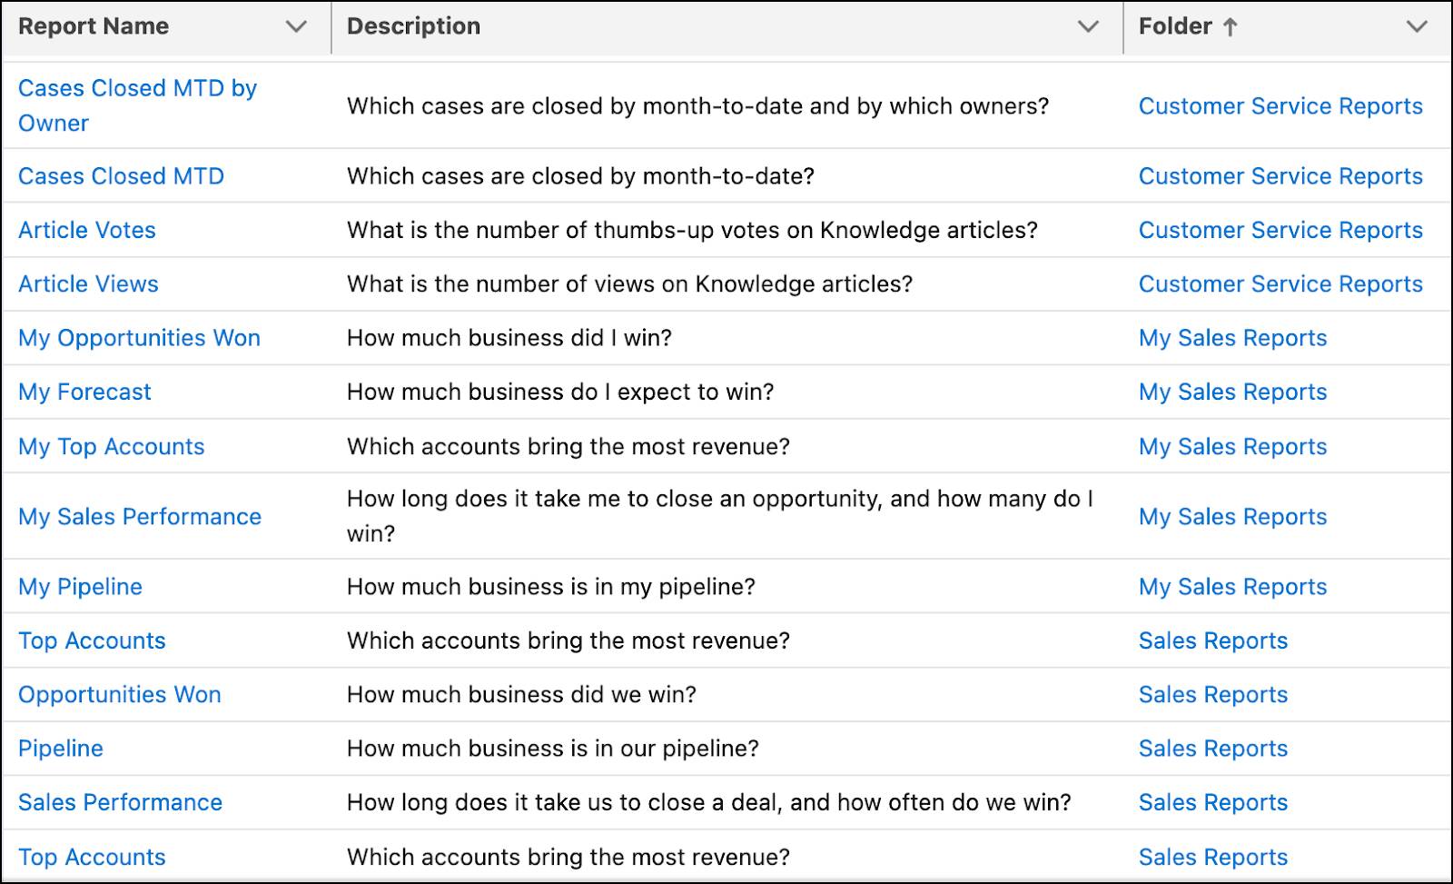Screen dimensions: 1453x884
Task: Open the Report Name column dropdown chevron
Action: (296, 27)
